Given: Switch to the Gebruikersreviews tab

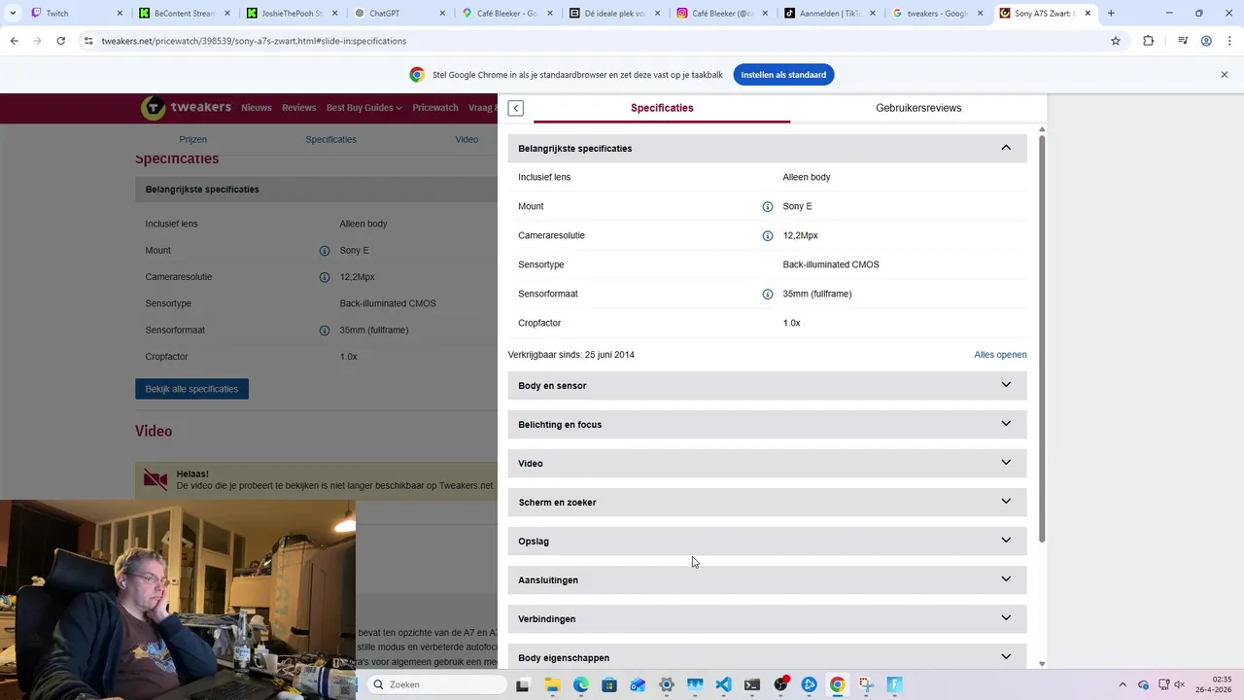Looking at the screenshot, I should [x=918, y=108].
